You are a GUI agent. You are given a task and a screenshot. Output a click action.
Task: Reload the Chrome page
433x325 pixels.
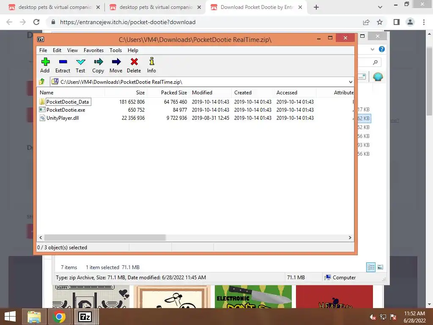[36, 22]
